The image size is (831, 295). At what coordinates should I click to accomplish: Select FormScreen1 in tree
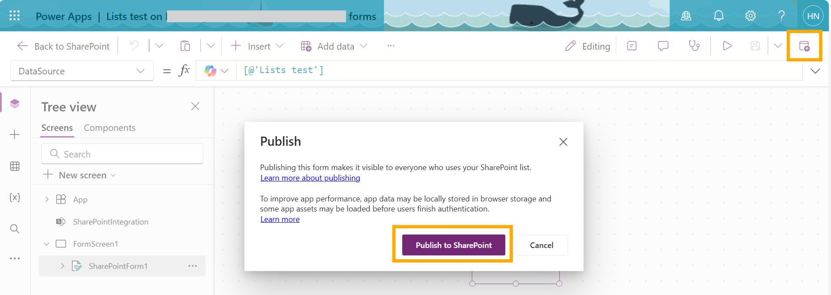[x=95, y=244]
